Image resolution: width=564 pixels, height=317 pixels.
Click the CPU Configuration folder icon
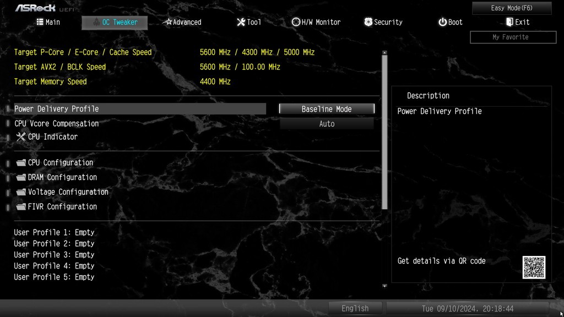[x=21, y=163]
